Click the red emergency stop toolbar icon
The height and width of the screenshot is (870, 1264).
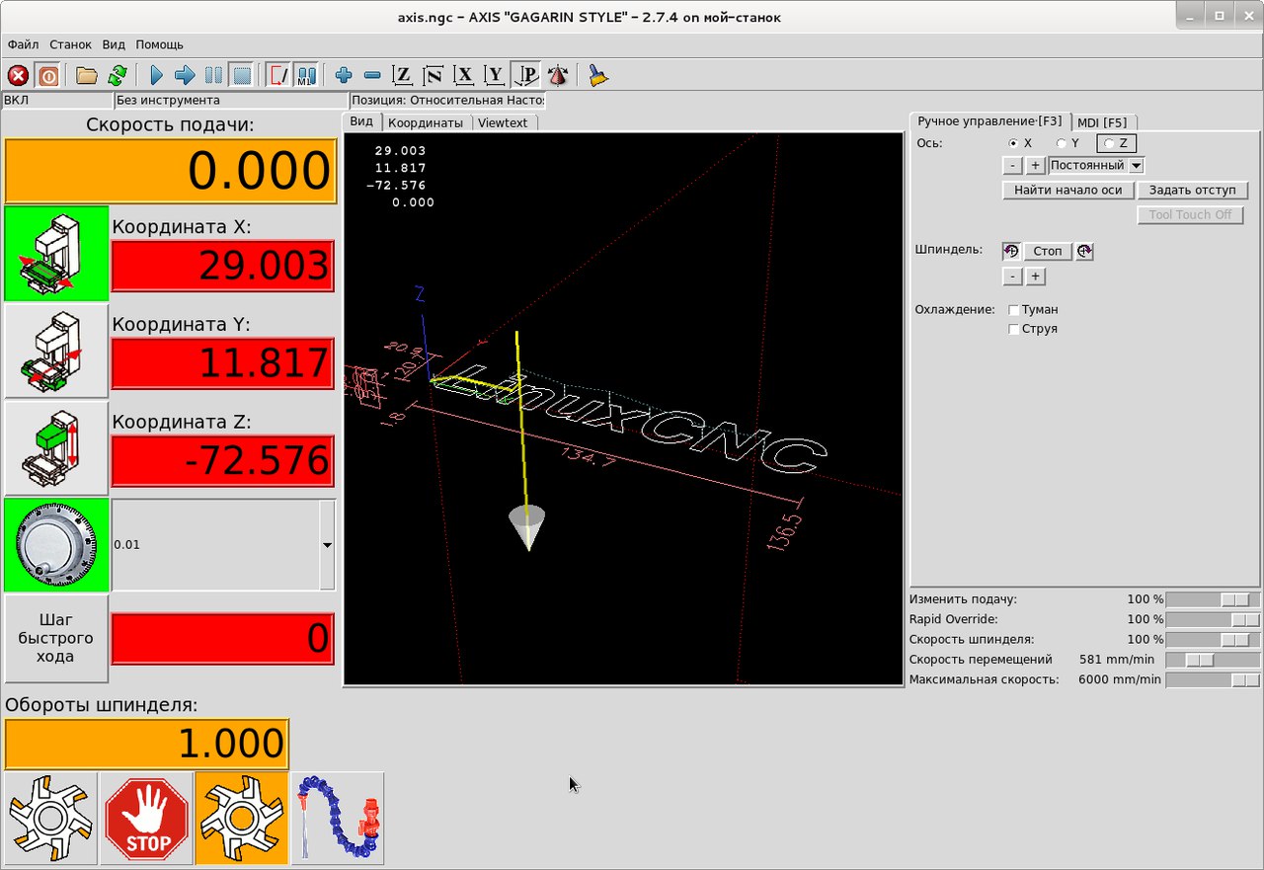click(18, 75)
